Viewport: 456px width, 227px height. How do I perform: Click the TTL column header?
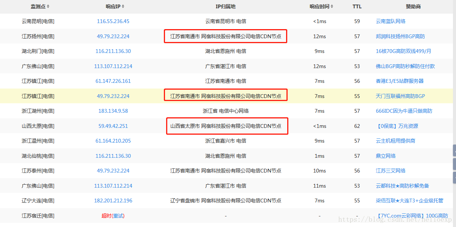coord(357,6)
